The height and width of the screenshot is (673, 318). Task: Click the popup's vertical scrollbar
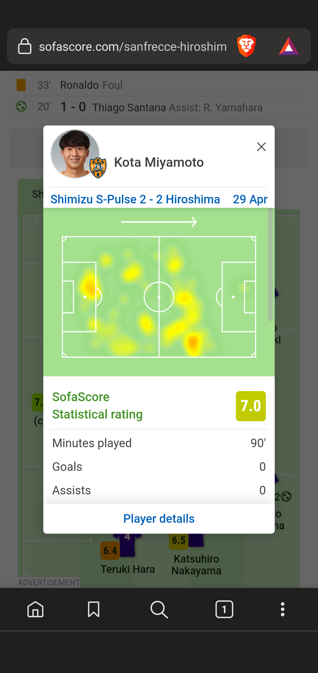click(x=270, y=264)
